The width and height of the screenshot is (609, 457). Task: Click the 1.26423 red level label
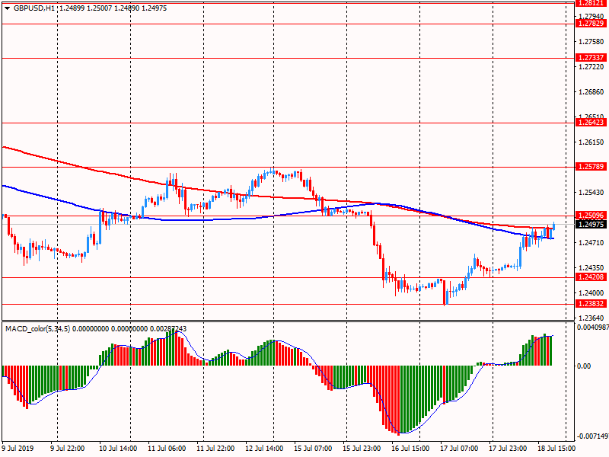pos(591,123)
